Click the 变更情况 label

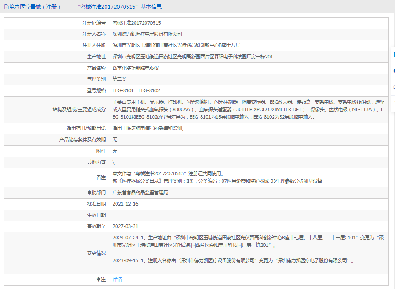pyautogui.click(x=96, y=253)
